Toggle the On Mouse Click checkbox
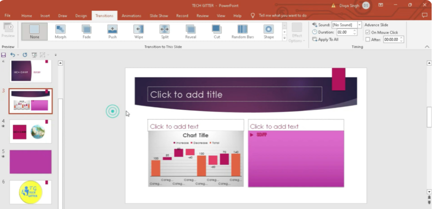The width and height of the screenshot is (432, 209). click(x=368, y=32)
